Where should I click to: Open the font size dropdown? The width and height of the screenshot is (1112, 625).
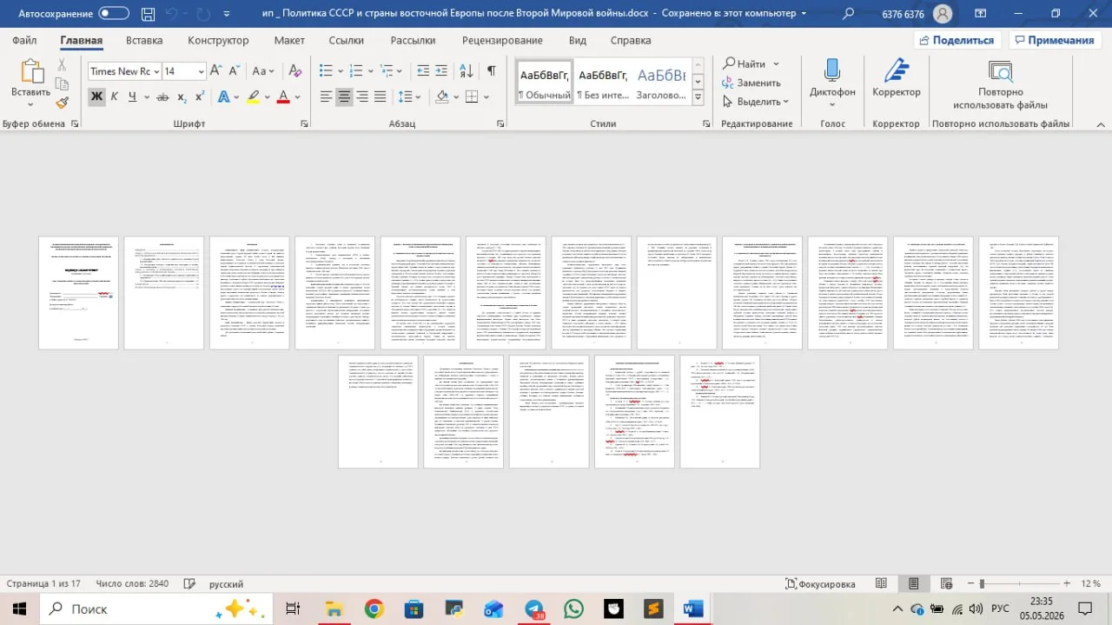point(202,71)
